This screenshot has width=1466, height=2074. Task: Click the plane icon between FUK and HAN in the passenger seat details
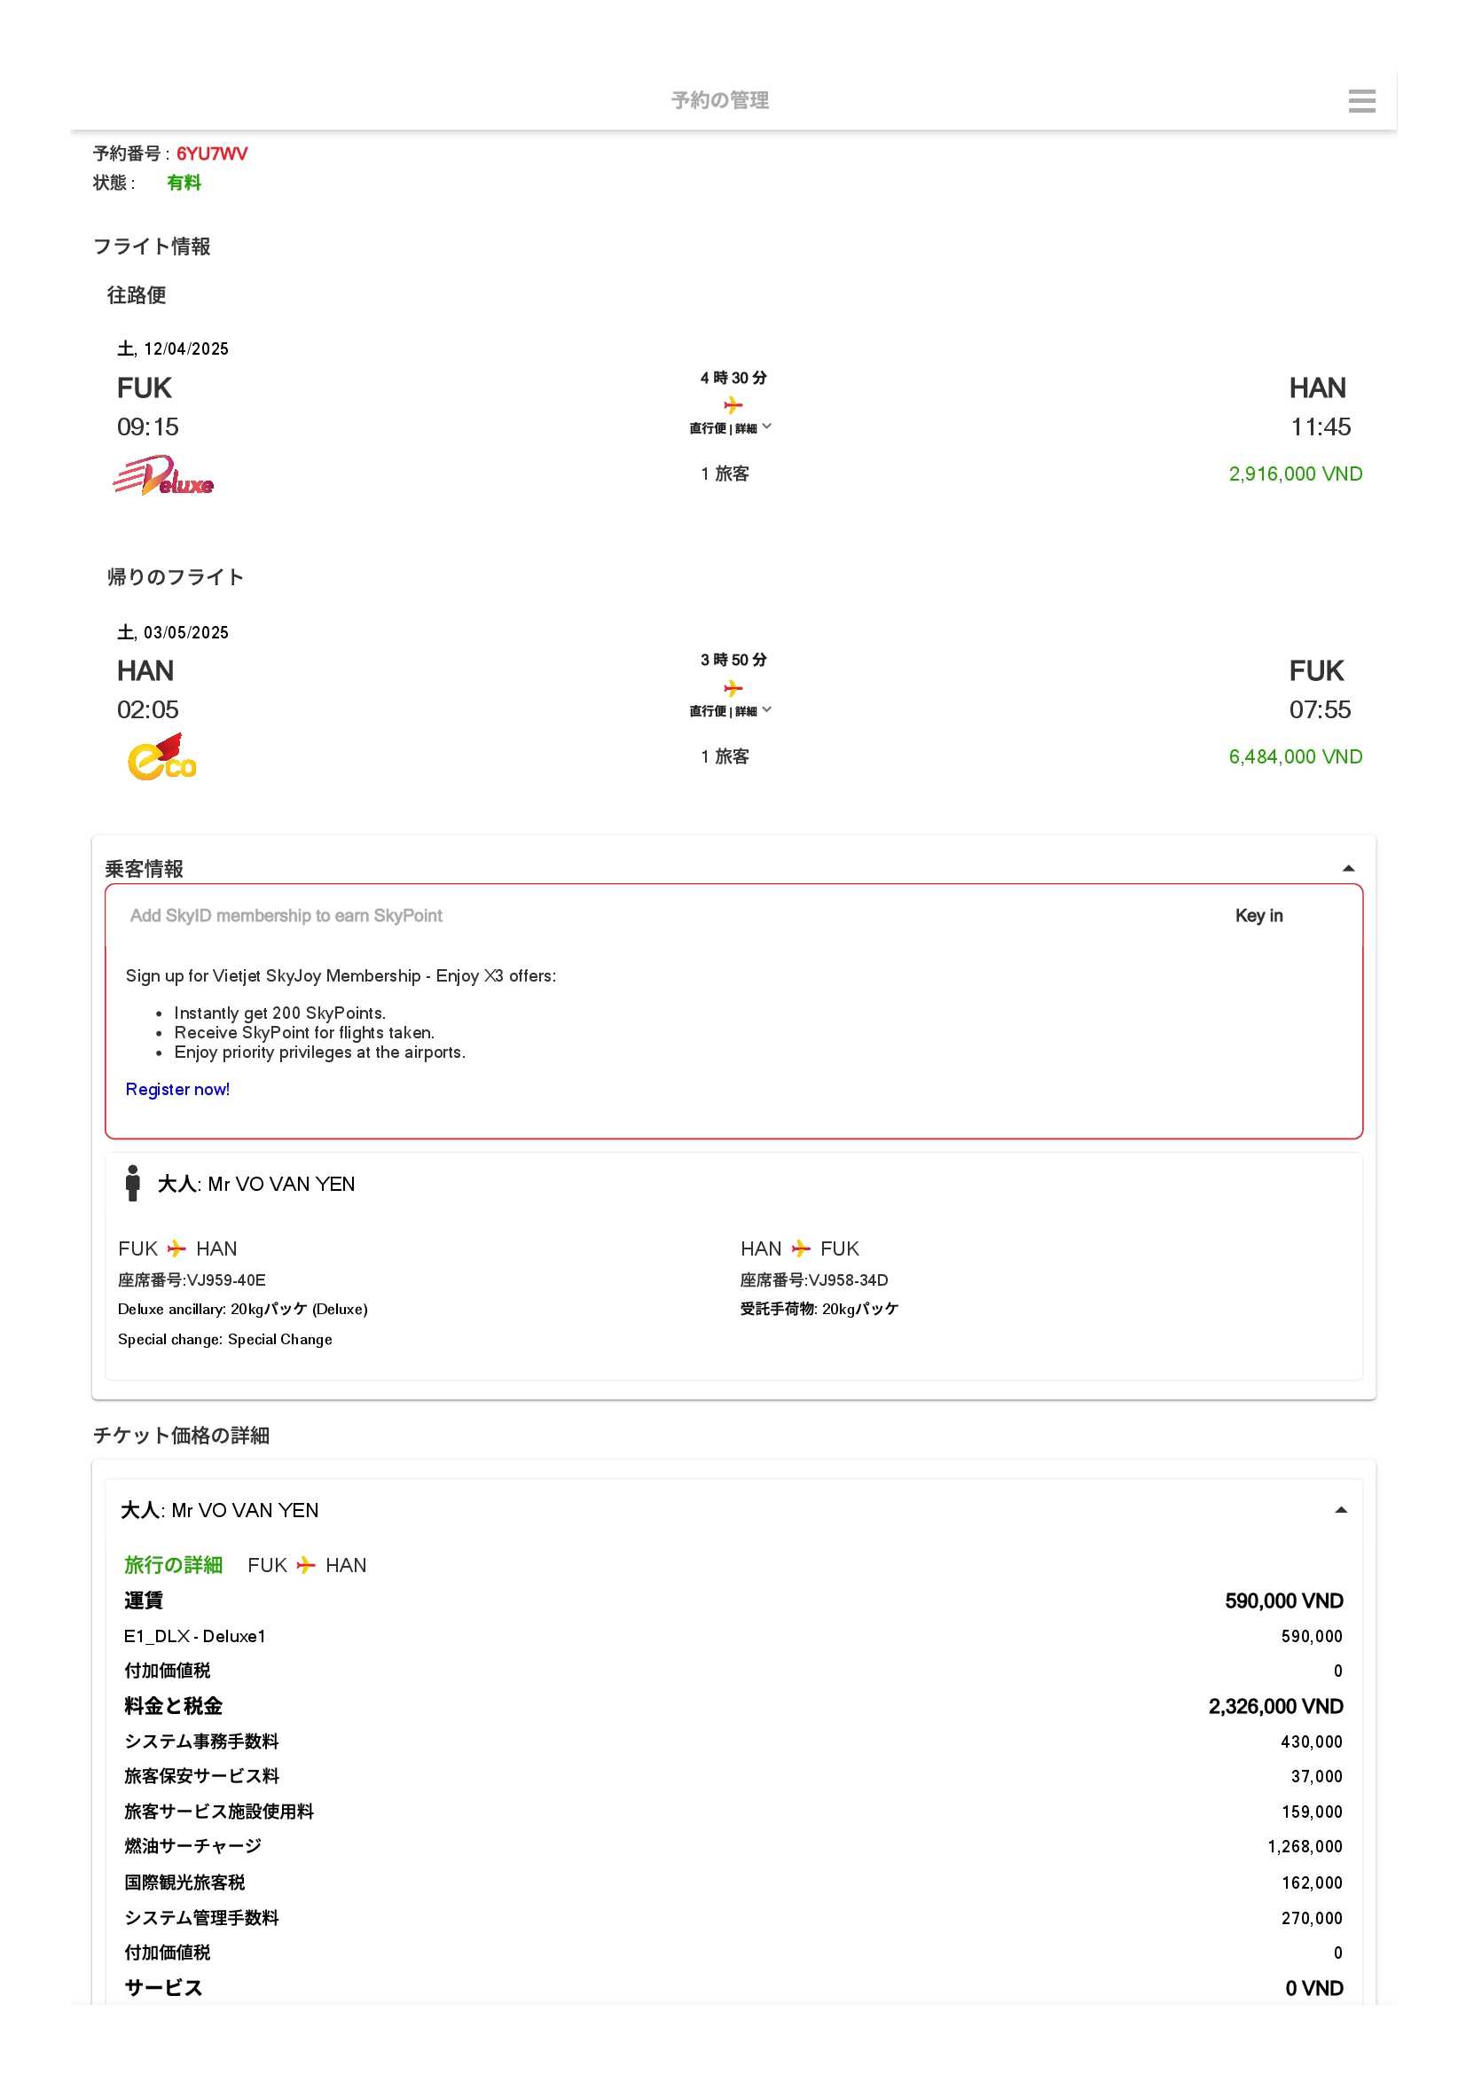[x=177, y=1248]
